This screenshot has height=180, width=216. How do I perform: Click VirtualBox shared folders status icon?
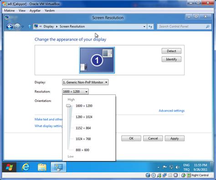point(170,175)
